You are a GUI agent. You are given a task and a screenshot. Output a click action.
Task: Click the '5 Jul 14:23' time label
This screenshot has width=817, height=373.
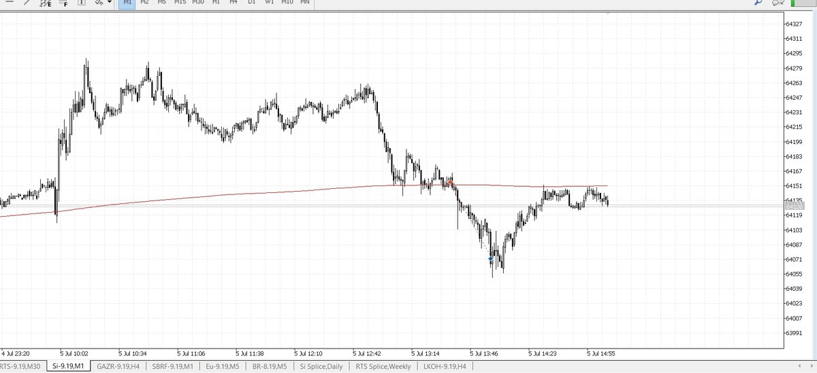click(x=544, y=354)
